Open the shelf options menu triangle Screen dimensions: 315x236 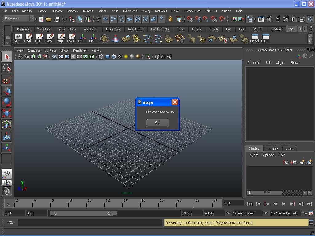click(x=7, y=42)
